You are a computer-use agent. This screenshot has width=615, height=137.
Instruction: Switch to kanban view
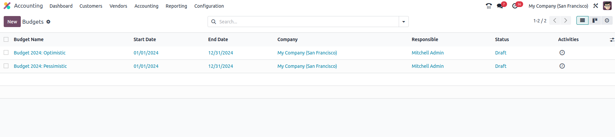595,20
